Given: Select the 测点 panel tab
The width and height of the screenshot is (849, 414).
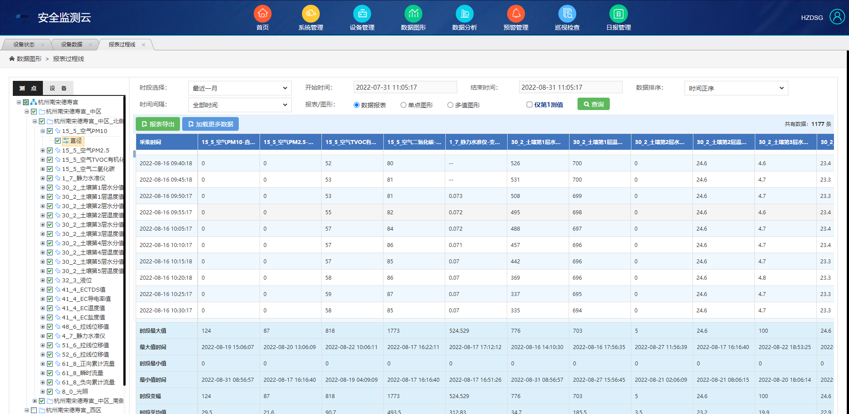Looking at the screenshot, I should click(x=28, y=88).
